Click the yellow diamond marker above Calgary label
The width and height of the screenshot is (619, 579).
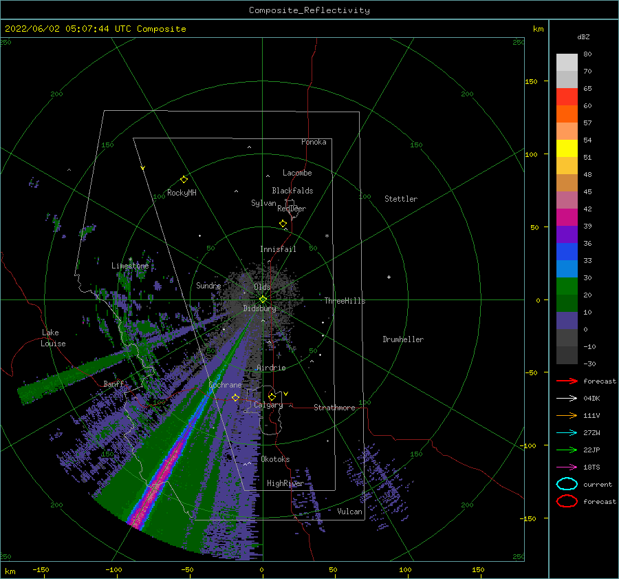click(272, 397)
